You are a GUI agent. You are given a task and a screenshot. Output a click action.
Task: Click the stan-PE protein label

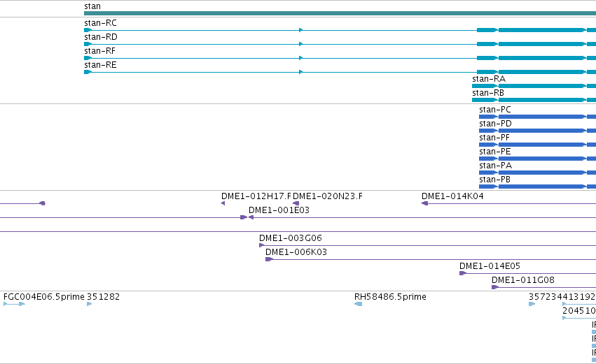coord(495,152)
